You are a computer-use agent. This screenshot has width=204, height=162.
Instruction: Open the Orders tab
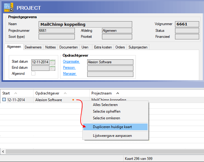120,47
